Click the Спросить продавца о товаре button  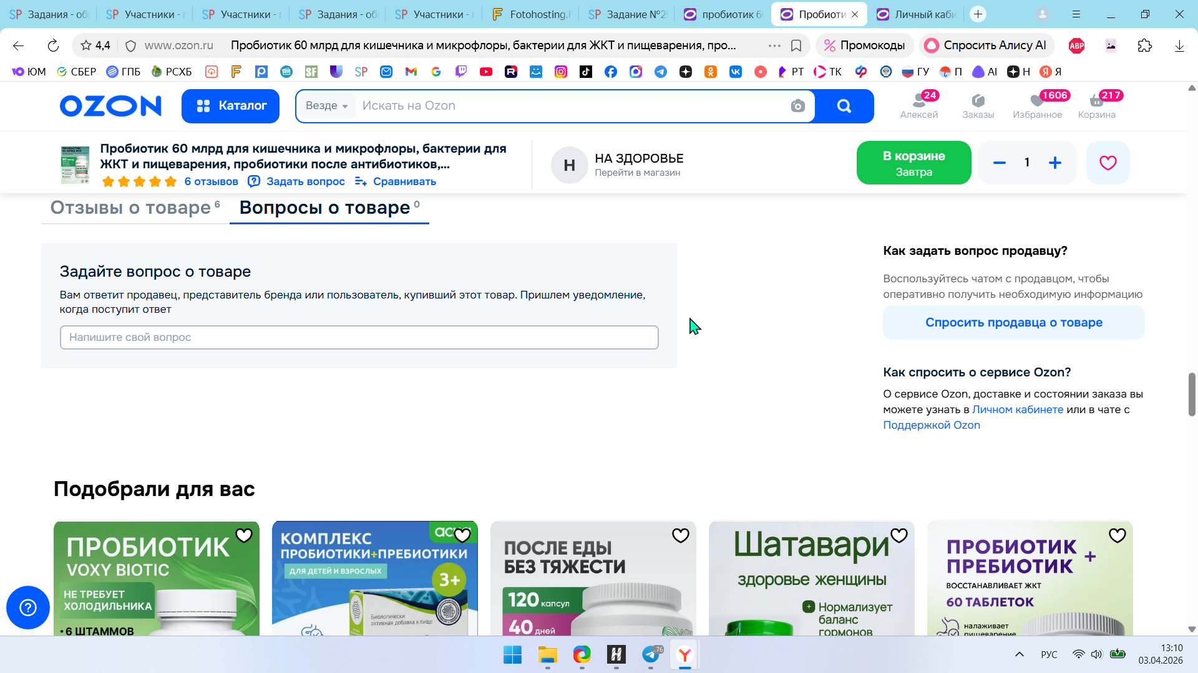(x=1013, y=322)
